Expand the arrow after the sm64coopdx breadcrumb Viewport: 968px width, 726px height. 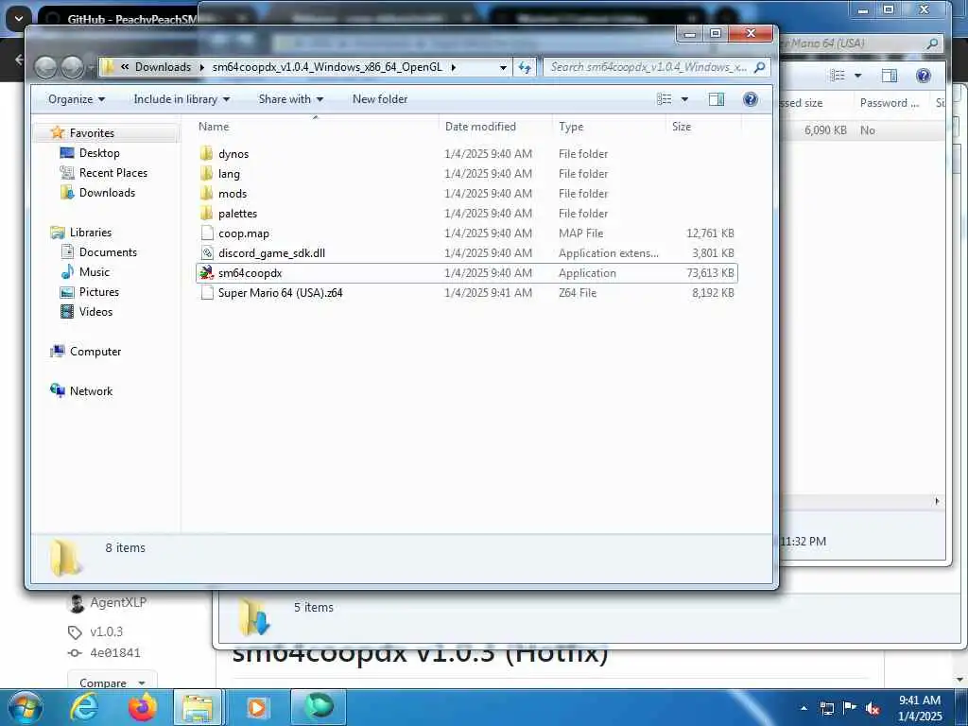[454, 67]
